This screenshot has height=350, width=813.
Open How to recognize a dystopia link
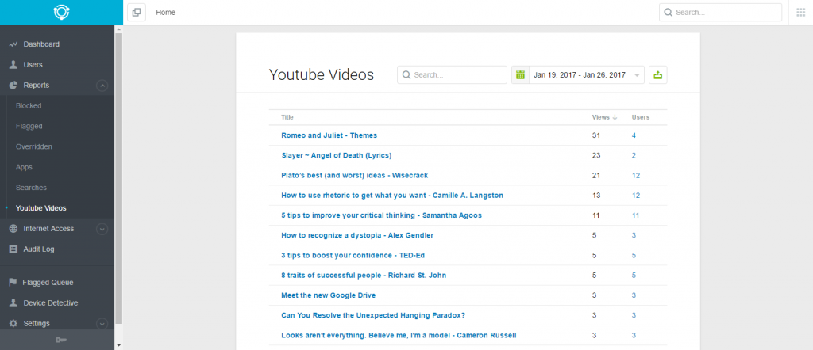click(357, 235)
